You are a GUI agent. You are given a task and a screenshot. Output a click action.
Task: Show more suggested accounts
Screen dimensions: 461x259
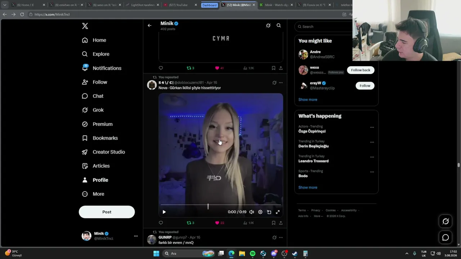[x=308, y=100]
